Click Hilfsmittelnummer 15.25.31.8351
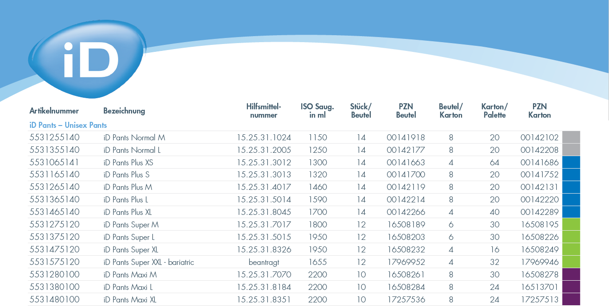The image size is (609, 308). point(264,300)
